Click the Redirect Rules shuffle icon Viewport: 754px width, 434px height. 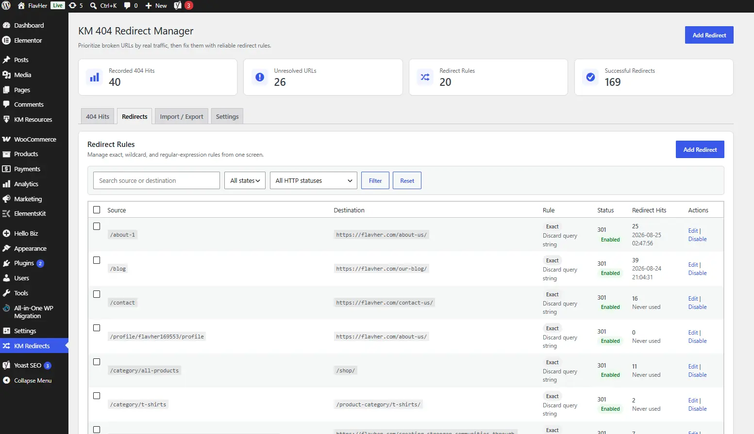coord(425,77)
